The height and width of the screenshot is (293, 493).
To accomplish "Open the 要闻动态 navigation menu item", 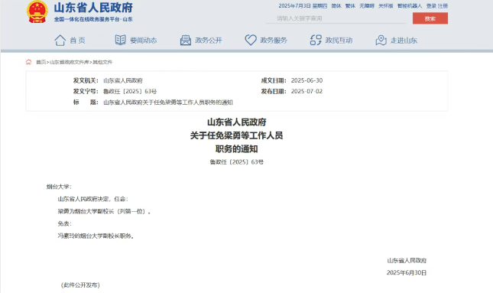I will (144, 41).
